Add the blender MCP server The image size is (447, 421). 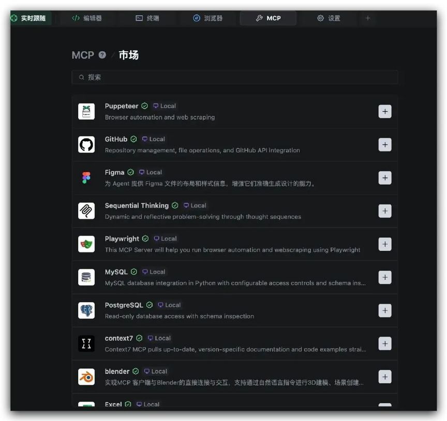coord(385,377)
